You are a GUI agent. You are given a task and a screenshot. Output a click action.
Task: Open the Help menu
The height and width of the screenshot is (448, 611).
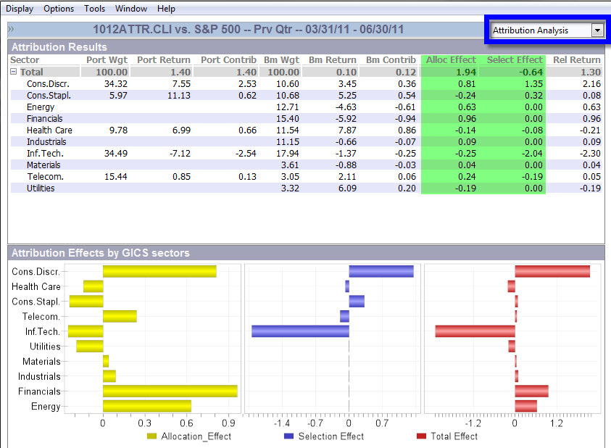coord(165,8)
